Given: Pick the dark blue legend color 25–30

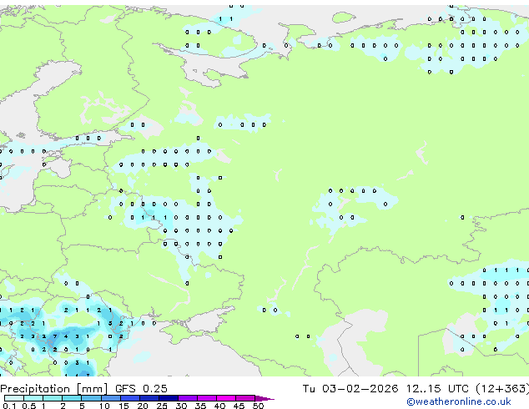Looking at the screenshot, I should tap(169, 398).
